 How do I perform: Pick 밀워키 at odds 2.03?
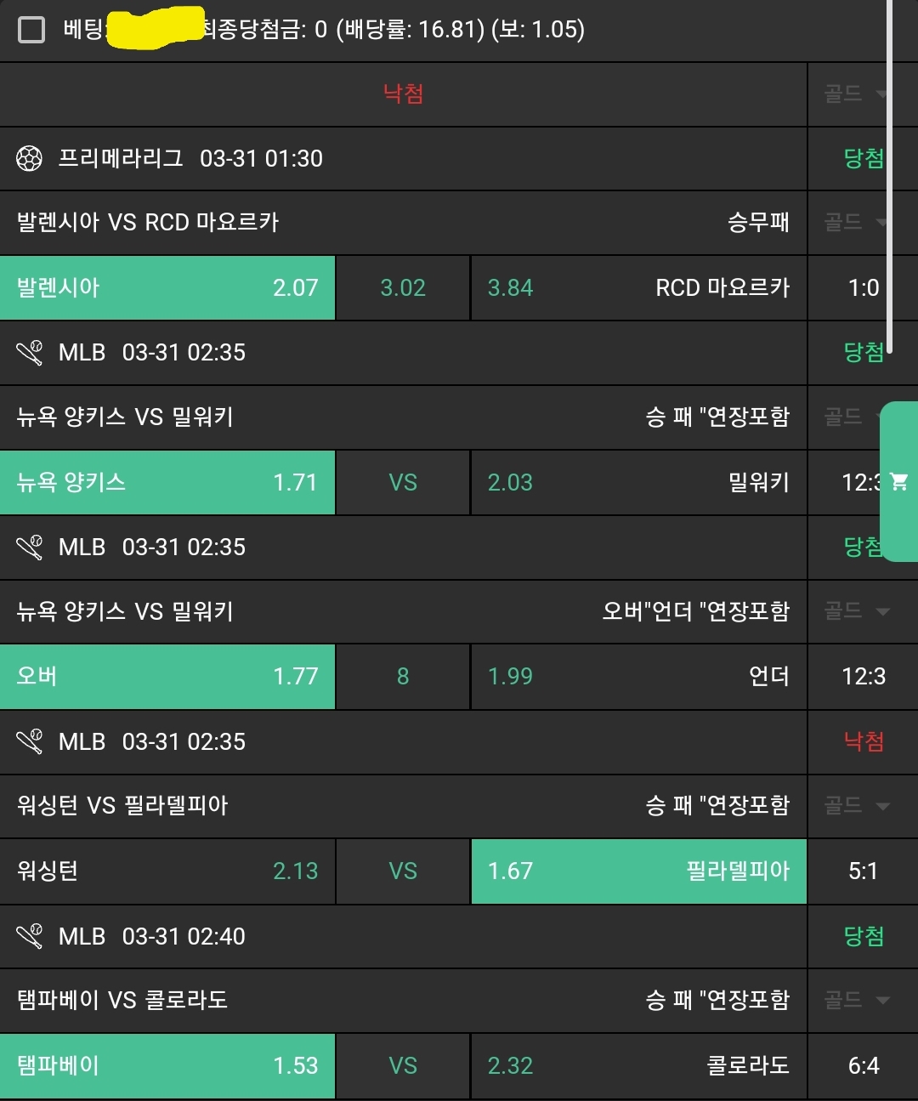[x=638, y=482]
